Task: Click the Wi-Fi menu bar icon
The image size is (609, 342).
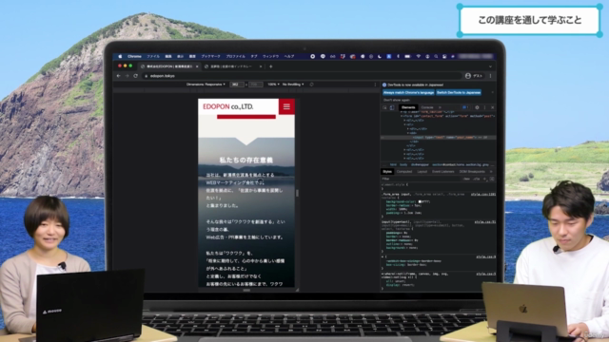Action: point(419,56)
